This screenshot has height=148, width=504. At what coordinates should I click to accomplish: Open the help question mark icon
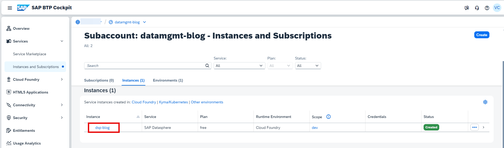(487, 8)
